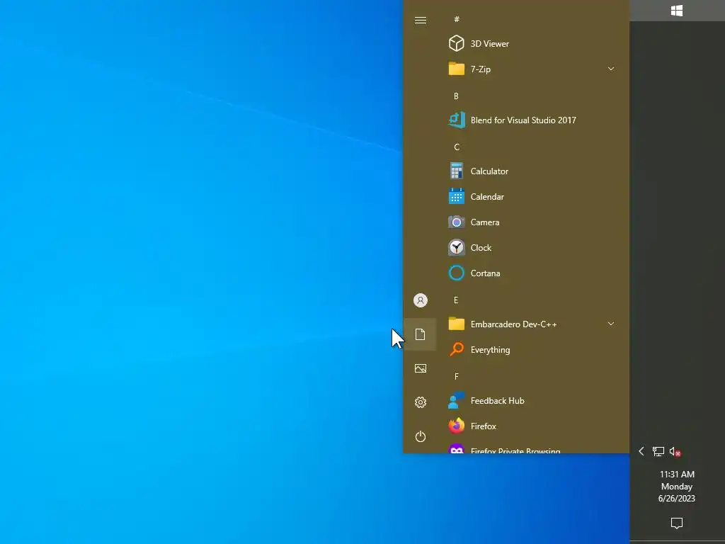Click the Windows Start button
725x544 pixels.
(677, 10)
